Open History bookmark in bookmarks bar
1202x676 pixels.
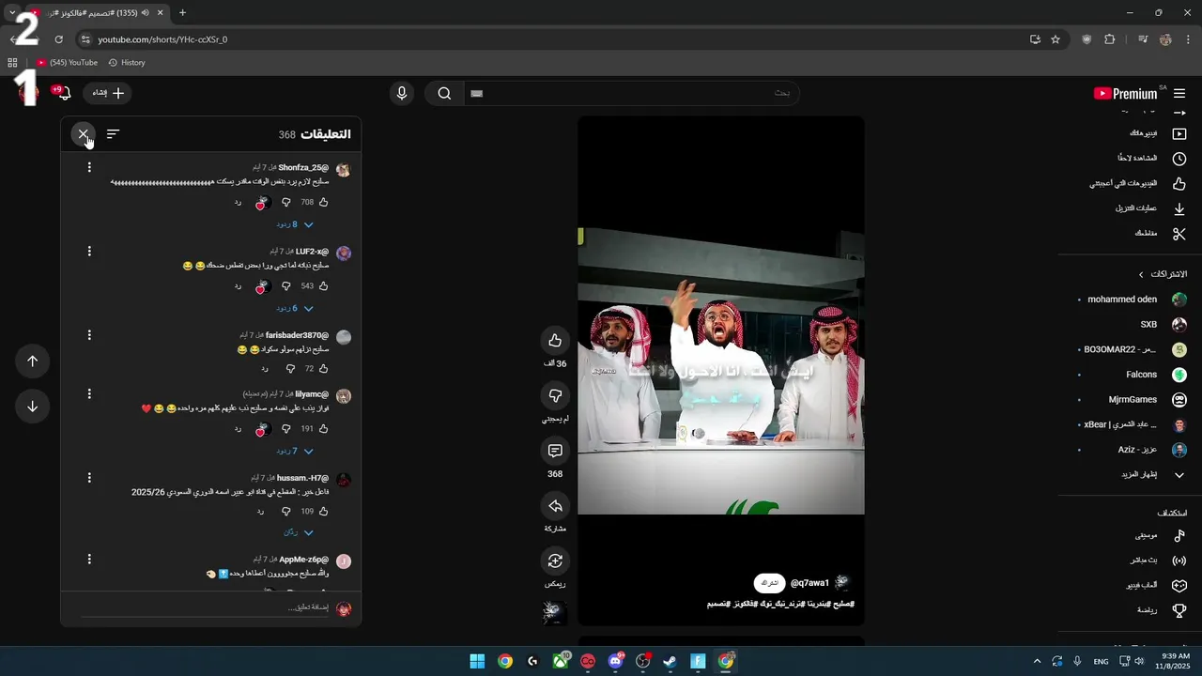tap(127, 63)
